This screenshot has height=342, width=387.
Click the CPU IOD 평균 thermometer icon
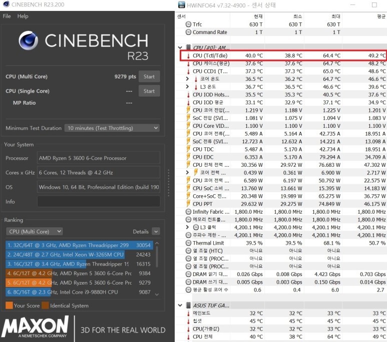click(188, 102)
